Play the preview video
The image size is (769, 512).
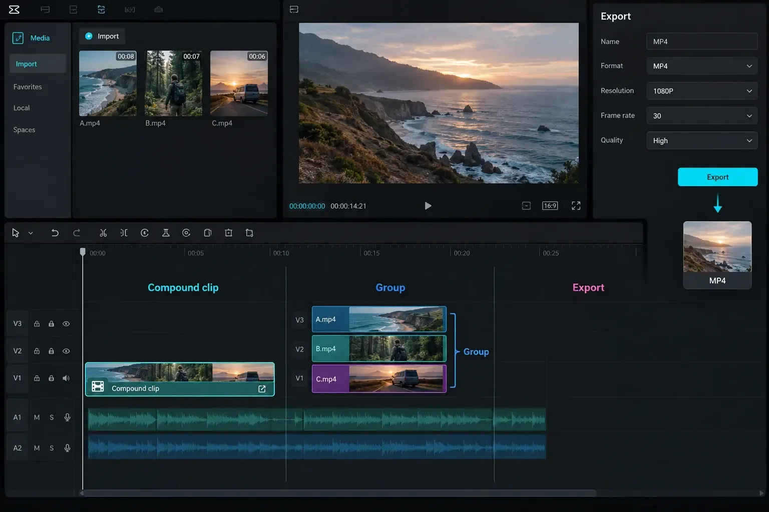point(428,205)
